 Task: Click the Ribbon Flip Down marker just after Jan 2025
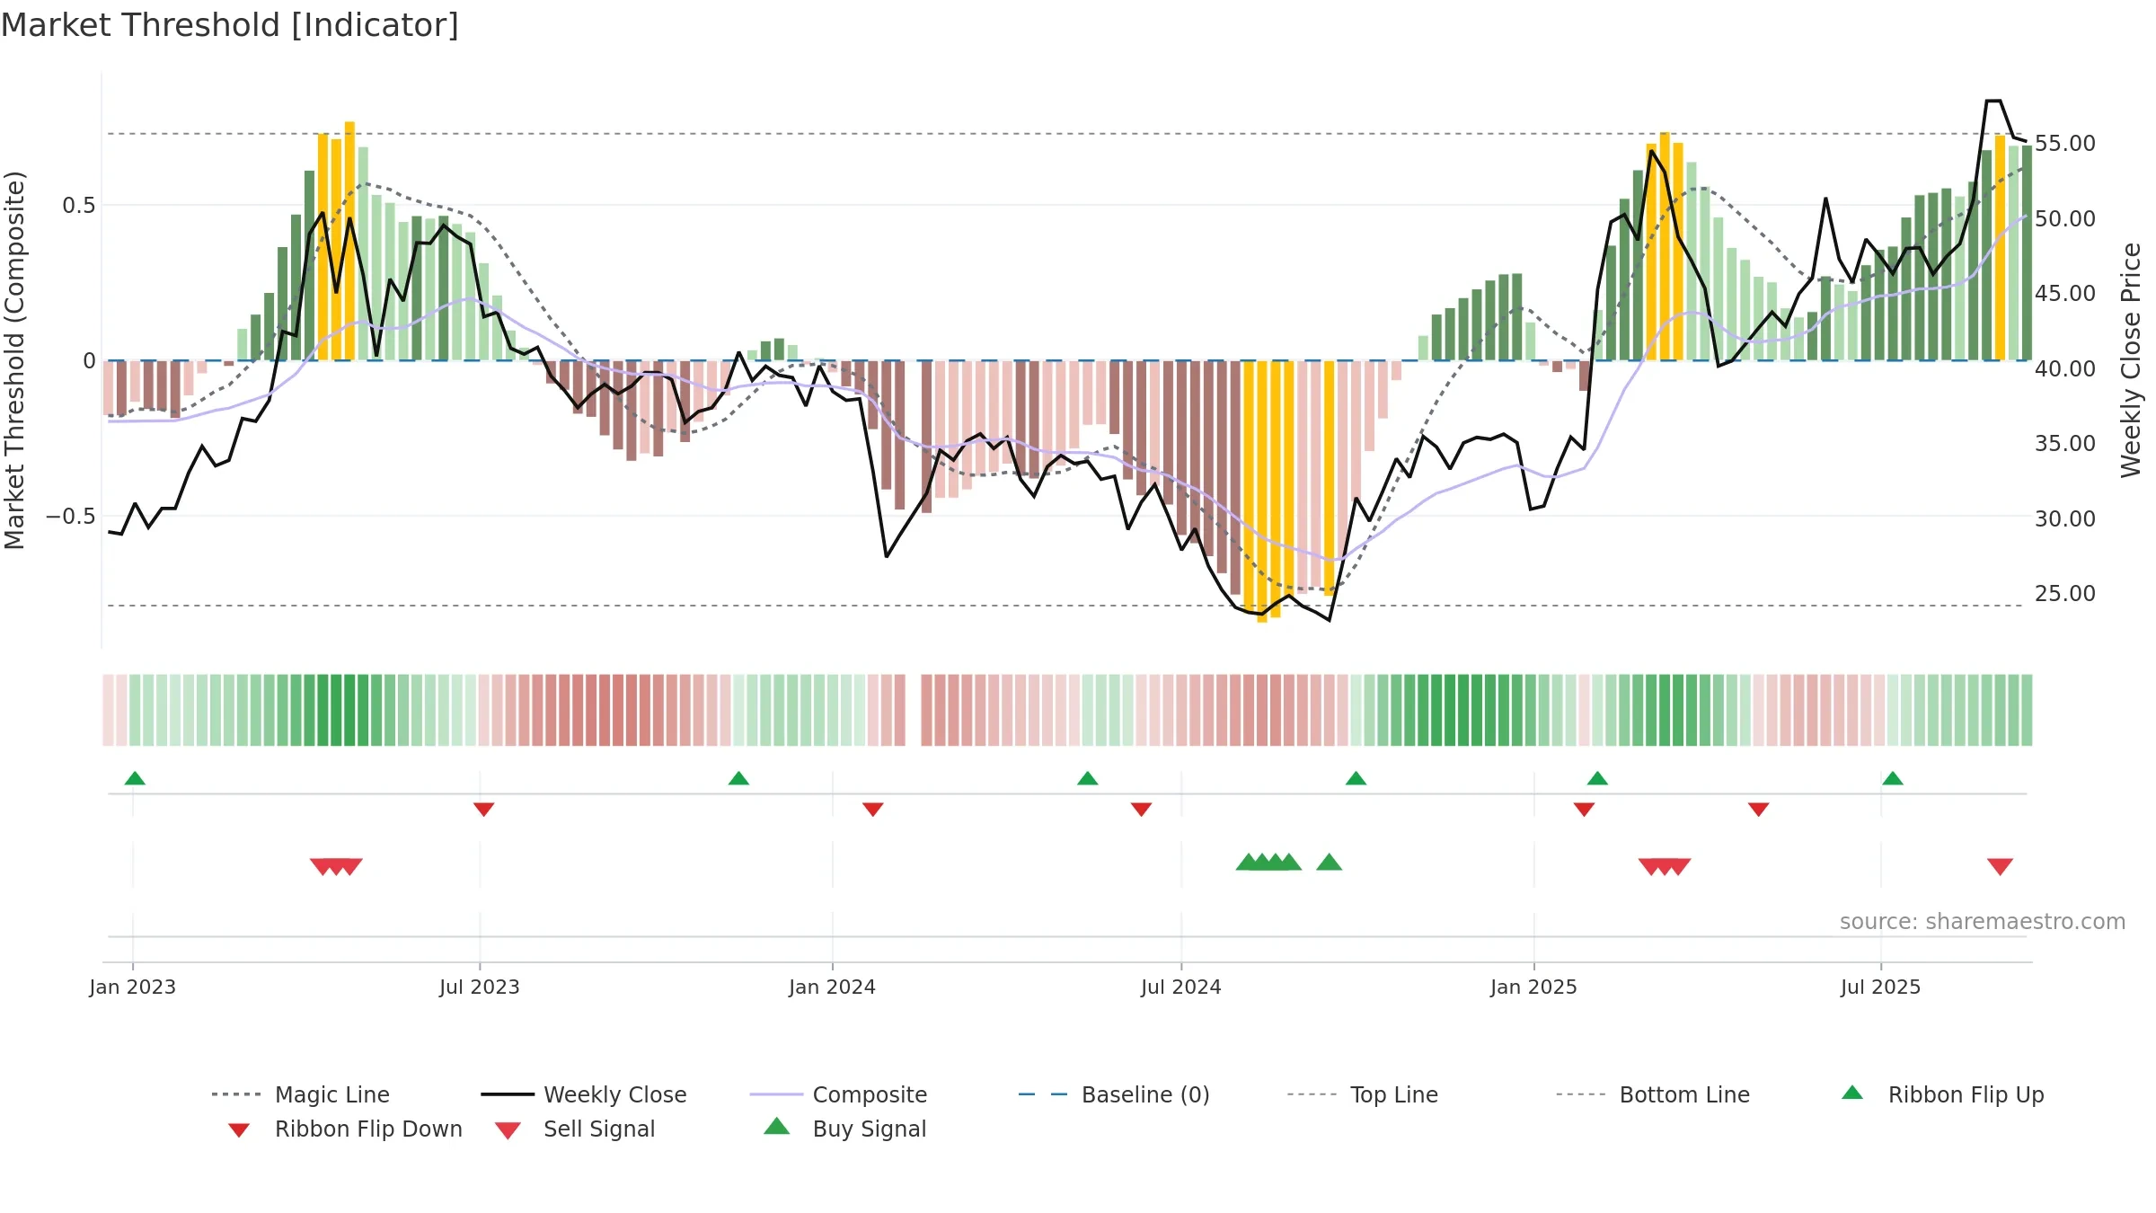click(1584, 810)
